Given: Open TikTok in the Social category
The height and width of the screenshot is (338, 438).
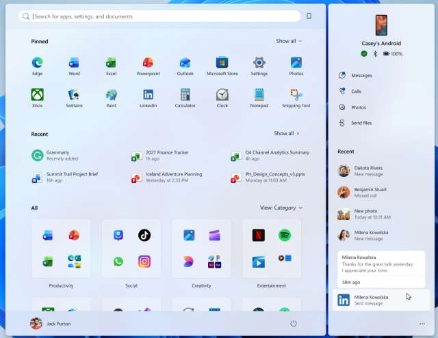Looking at the screenshot, I should (x=144, y=235).
